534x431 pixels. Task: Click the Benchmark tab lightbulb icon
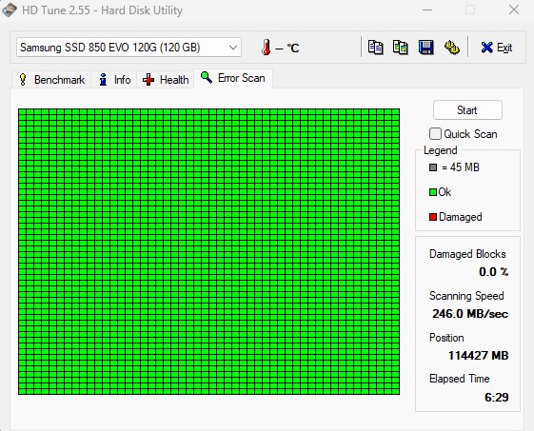(x=23, y=80)
